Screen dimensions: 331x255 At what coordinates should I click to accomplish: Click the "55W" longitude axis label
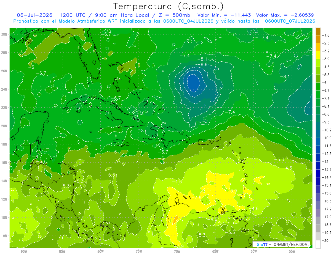292,251
